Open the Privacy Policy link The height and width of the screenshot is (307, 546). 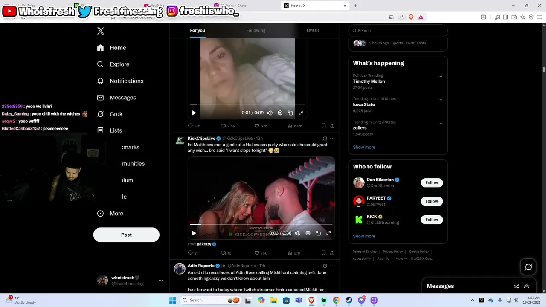392,252
